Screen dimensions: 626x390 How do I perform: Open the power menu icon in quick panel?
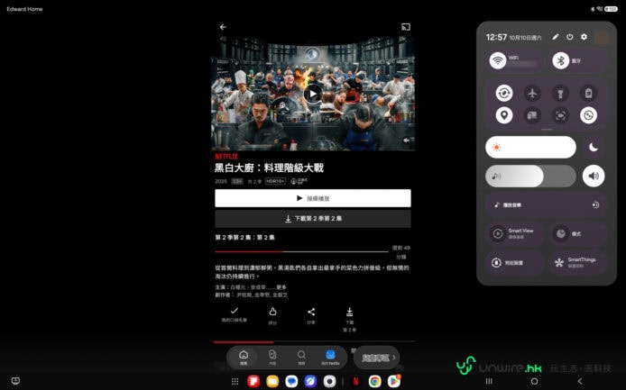(570, 37)
